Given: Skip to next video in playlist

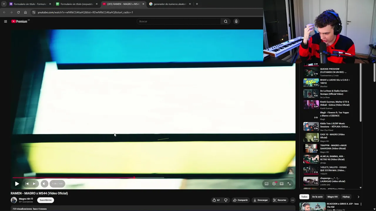Looking at the screenshot, I should click(34, 184).
